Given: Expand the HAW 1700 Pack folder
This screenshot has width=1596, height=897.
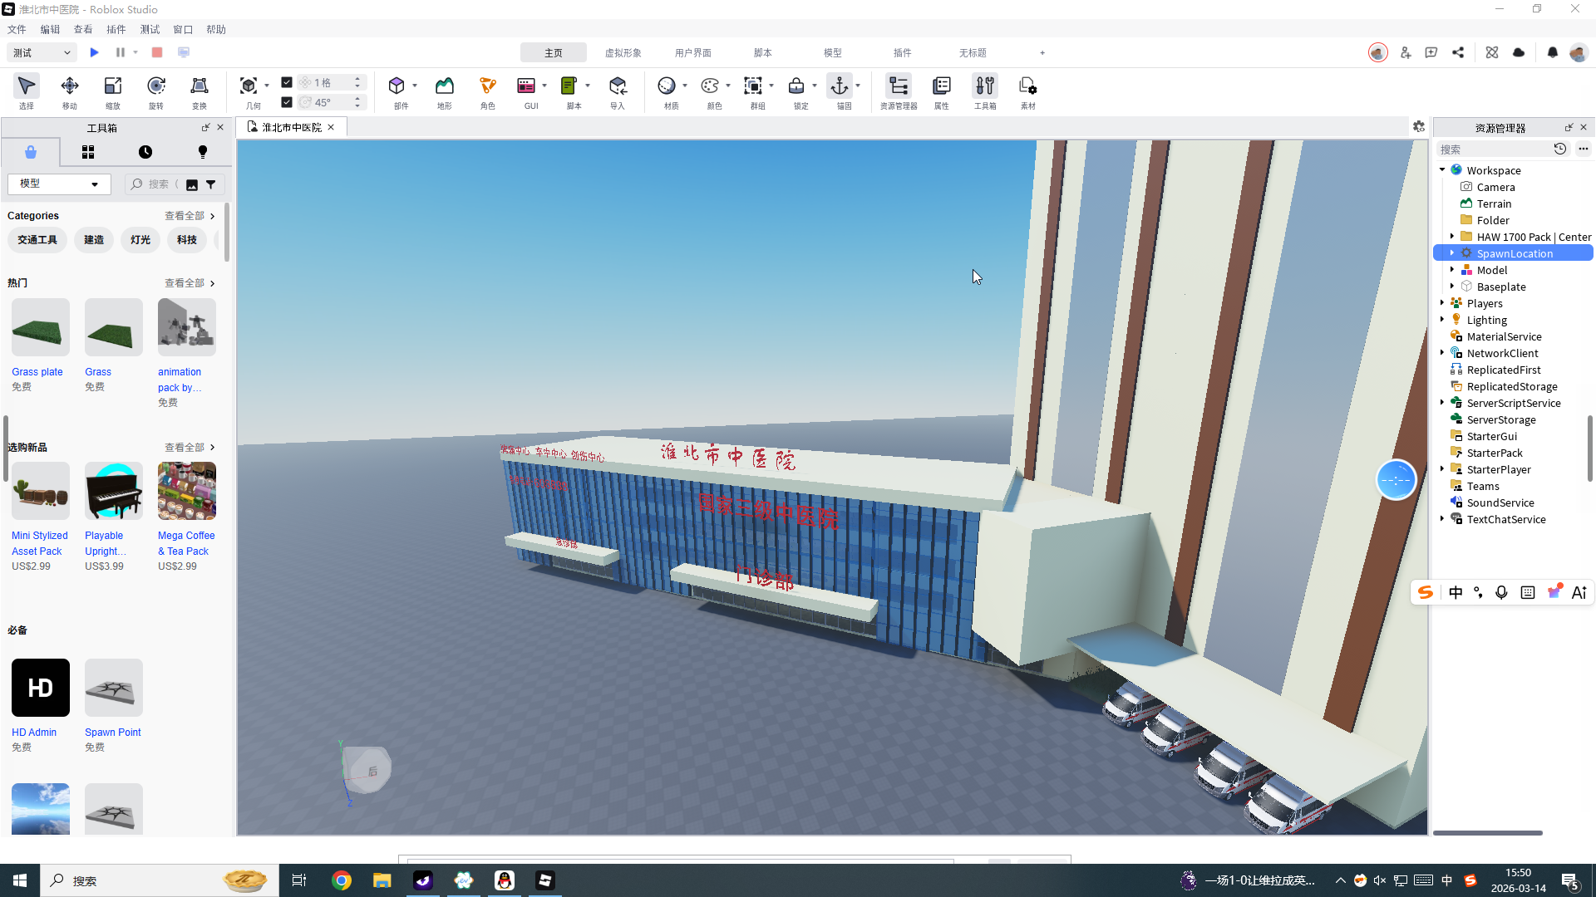Looking at the screenshot, I should pos(1452,237).
